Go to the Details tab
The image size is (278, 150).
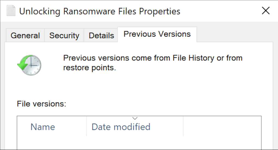click(x=101, y=35)
